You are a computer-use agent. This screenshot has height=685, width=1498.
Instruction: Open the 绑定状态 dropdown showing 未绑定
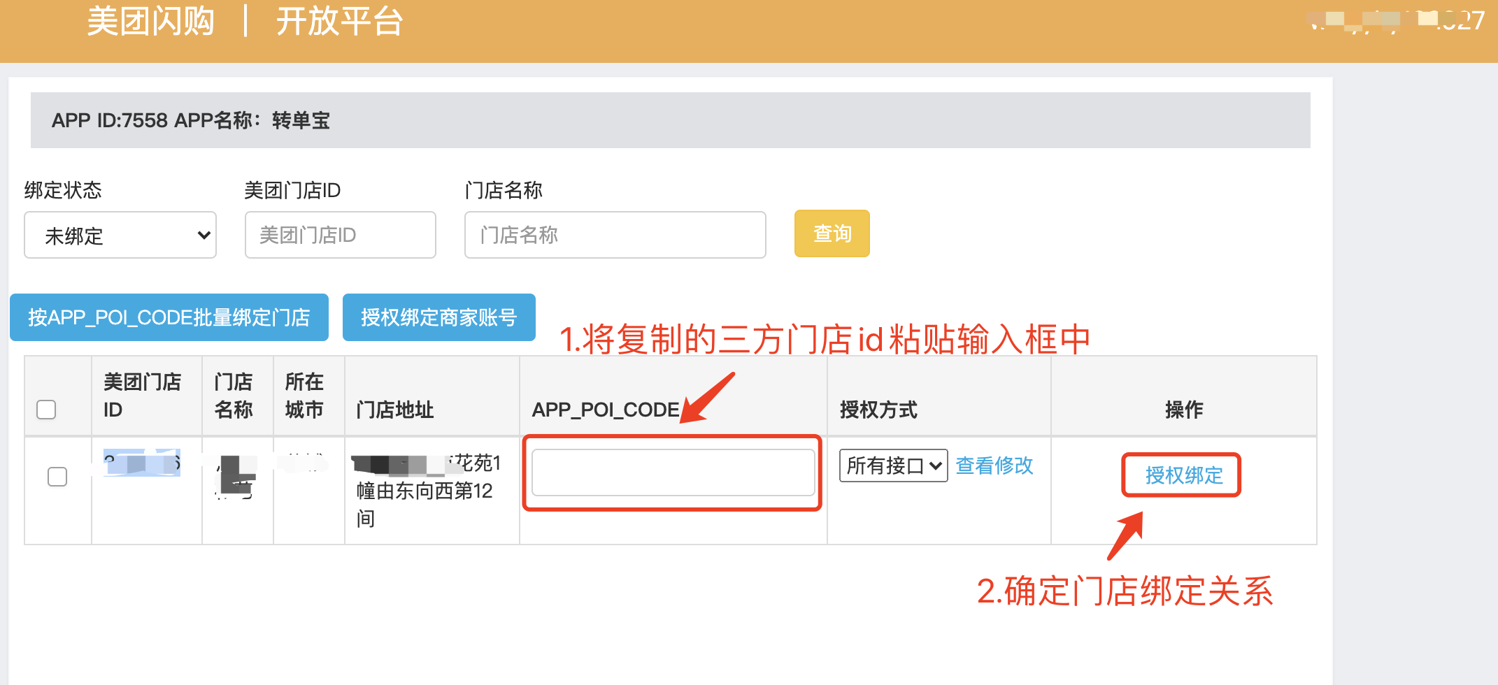pos(120,236)
